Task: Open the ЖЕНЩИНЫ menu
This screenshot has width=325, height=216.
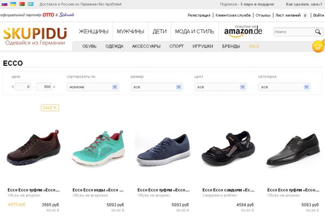Action: (94, 31)
